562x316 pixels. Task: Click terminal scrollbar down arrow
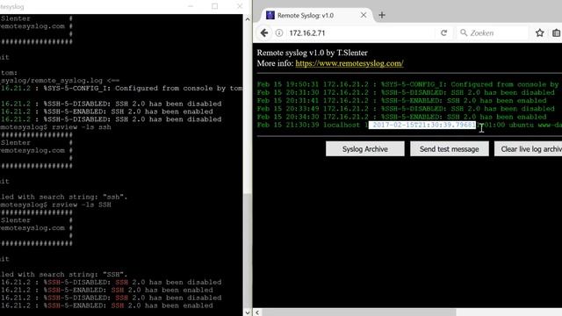coord(248,312)
